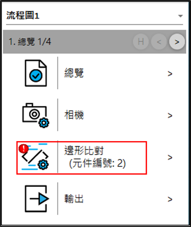Open the 流程圖1 dropdown arrow

[180, 16]
